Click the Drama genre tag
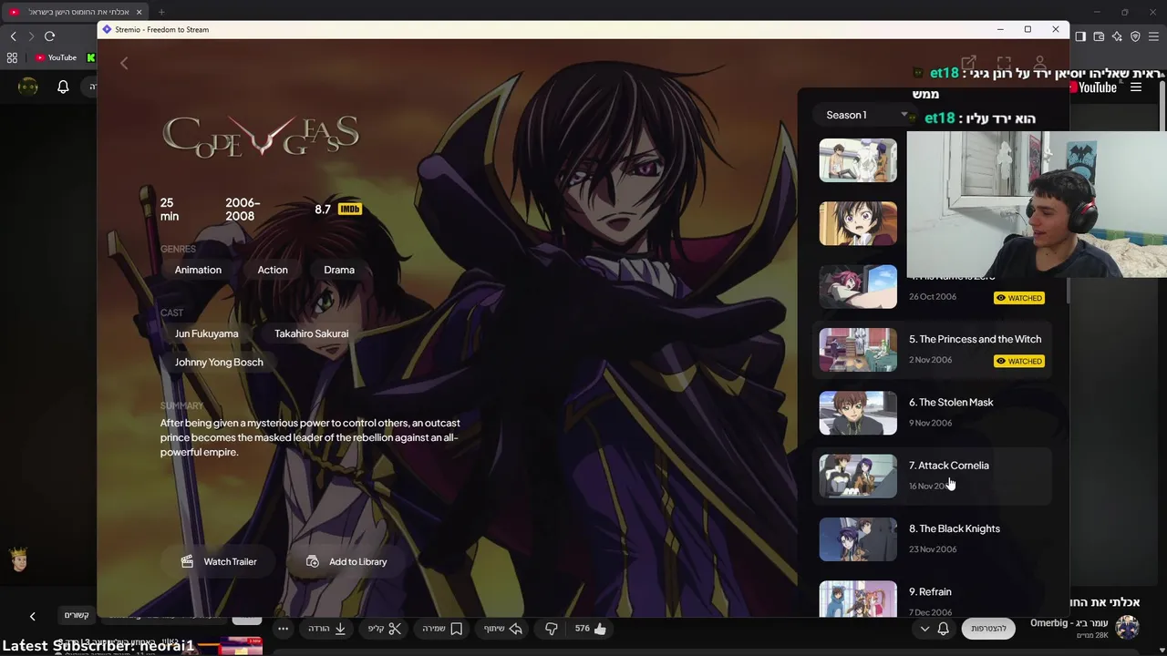This screenshot has height=656, width=1167. [339, 270]
